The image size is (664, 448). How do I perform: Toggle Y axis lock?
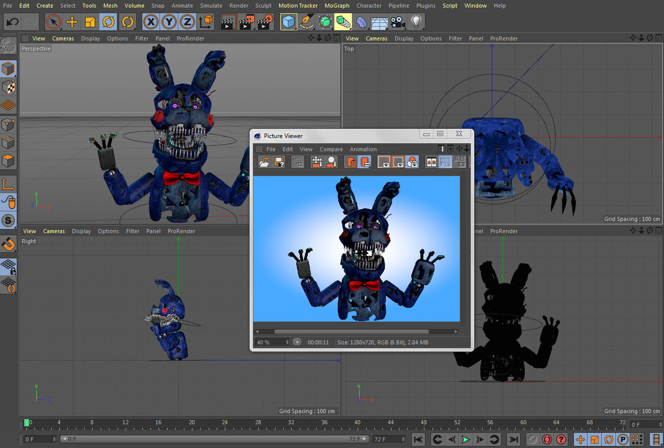[x=169, y=22]
